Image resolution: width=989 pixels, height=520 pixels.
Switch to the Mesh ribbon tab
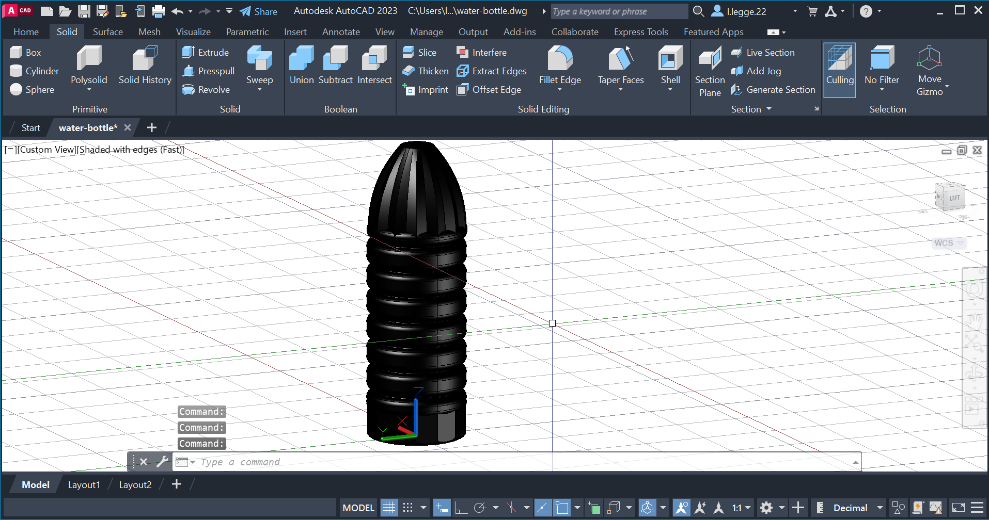point(149,31)
